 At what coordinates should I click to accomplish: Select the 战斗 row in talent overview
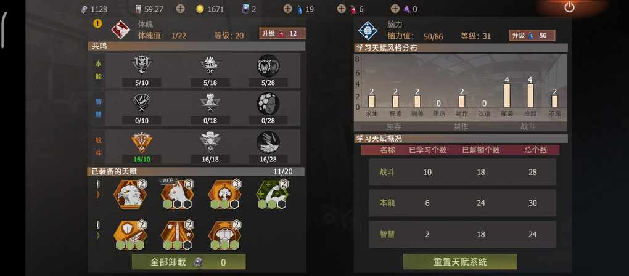pyautogui.click(x=462, y=172)
